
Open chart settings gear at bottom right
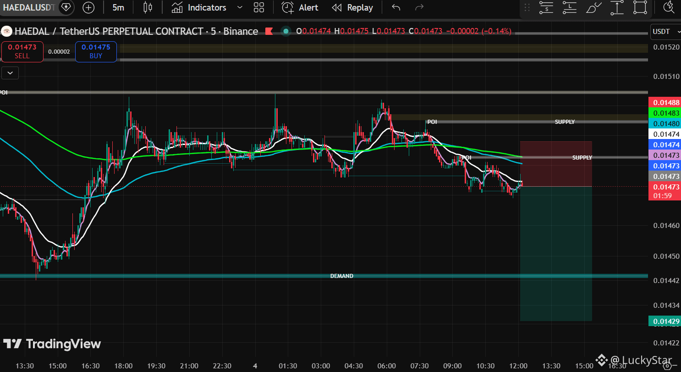pos(668,366)
